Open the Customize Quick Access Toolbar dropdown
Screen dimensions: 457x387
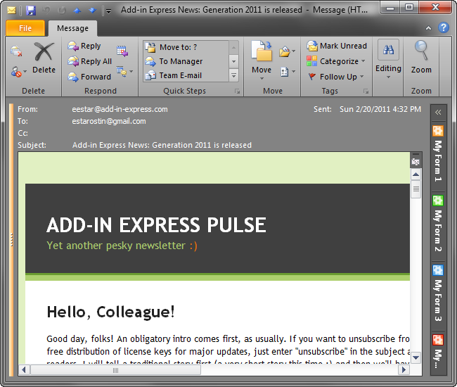tap(108, 11)
